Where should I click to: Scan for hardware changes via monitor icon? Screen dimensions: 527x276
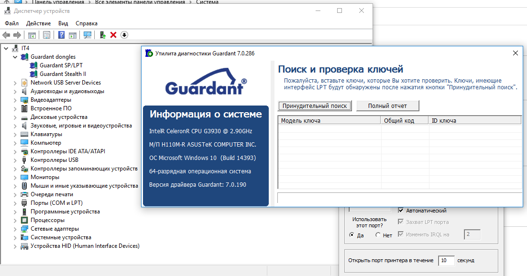(x=88, y=35)
